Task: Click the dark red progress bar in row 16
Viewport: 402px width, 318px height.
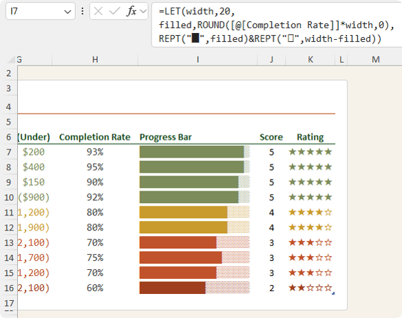Action: [x=172, y=288]
